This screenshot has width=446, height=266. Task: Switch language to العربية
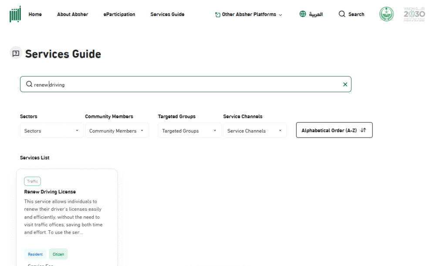click(x=316, y=14)
